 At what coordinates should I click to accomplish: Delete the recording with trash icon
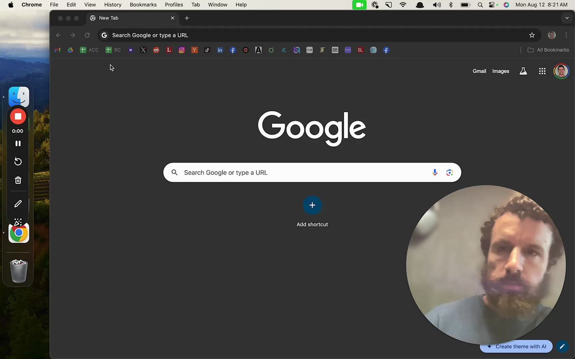pos(18,180)
